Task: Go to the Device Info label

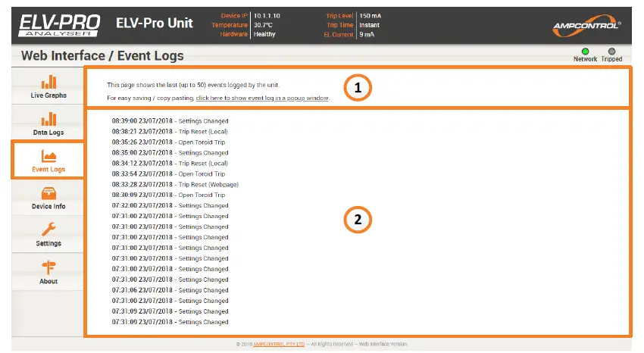Action: [48, 207]
